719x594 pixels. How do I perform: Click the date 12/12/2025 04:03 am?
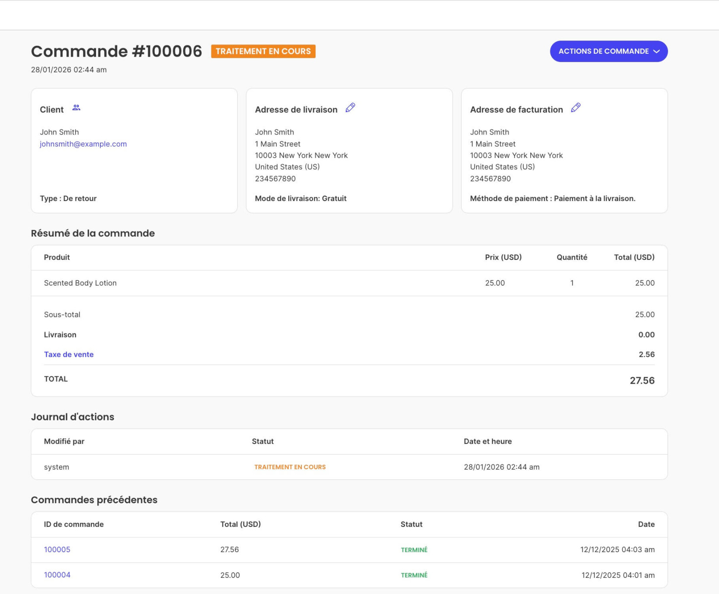tap(617, 550)
